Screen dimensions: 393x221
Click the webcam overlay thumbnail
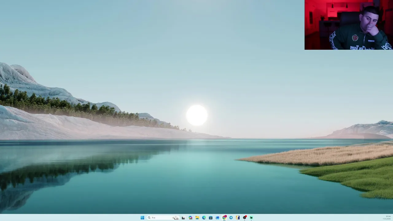(x=349, y=25)
